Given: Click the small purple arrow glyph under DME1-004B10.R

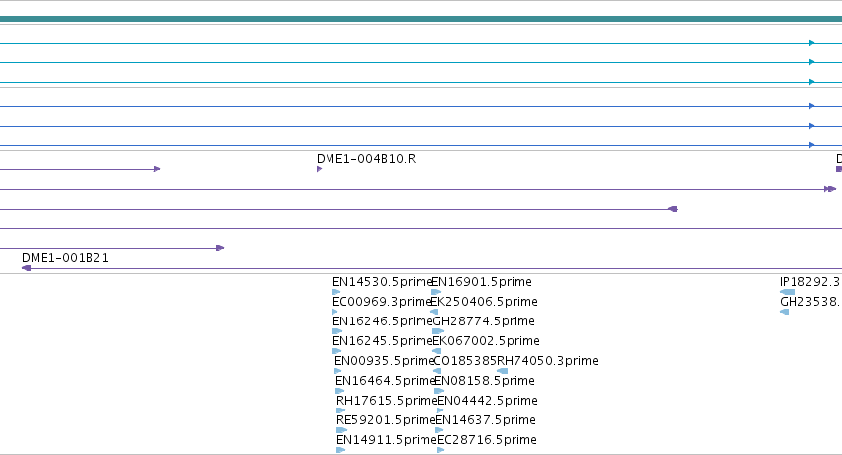Looking at the screenshot, I should [x=319, y=169].
